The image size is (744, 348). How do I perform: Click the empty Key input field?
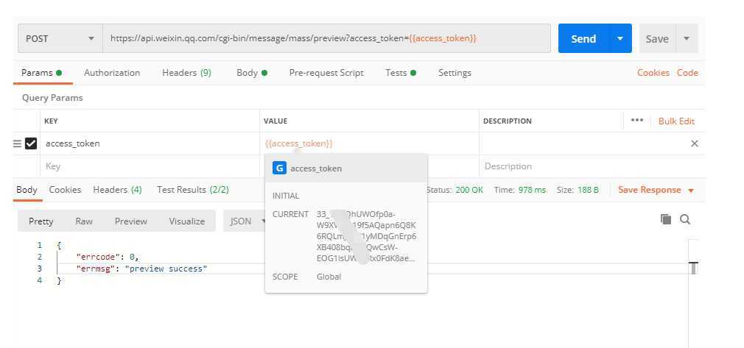(x=150, y=166)
